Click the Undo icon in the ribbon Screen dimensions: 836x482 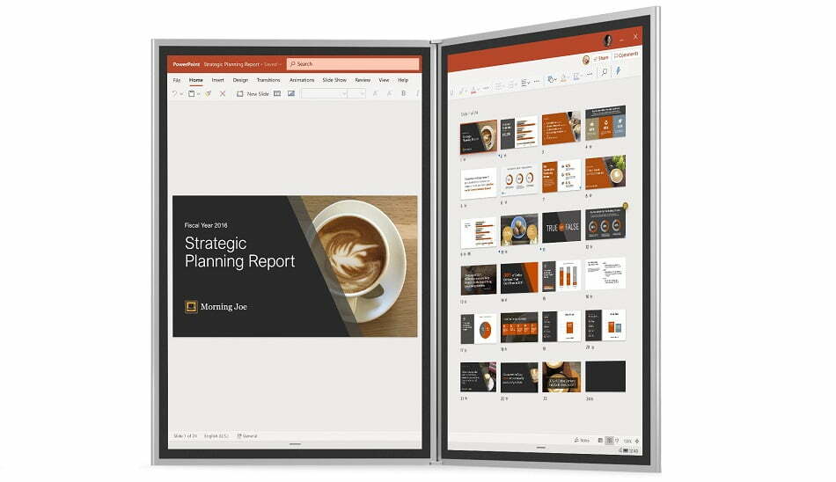[x=174, y=93]
